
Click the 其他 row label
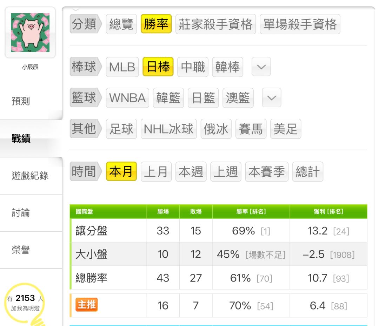coord(86,128)
